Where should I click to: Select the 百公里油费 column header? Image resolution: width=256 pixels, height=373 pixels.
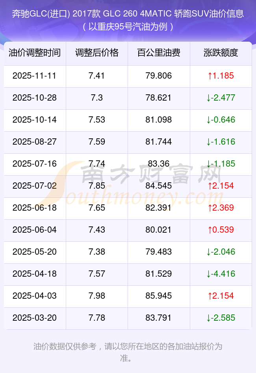tap(159, 53)
